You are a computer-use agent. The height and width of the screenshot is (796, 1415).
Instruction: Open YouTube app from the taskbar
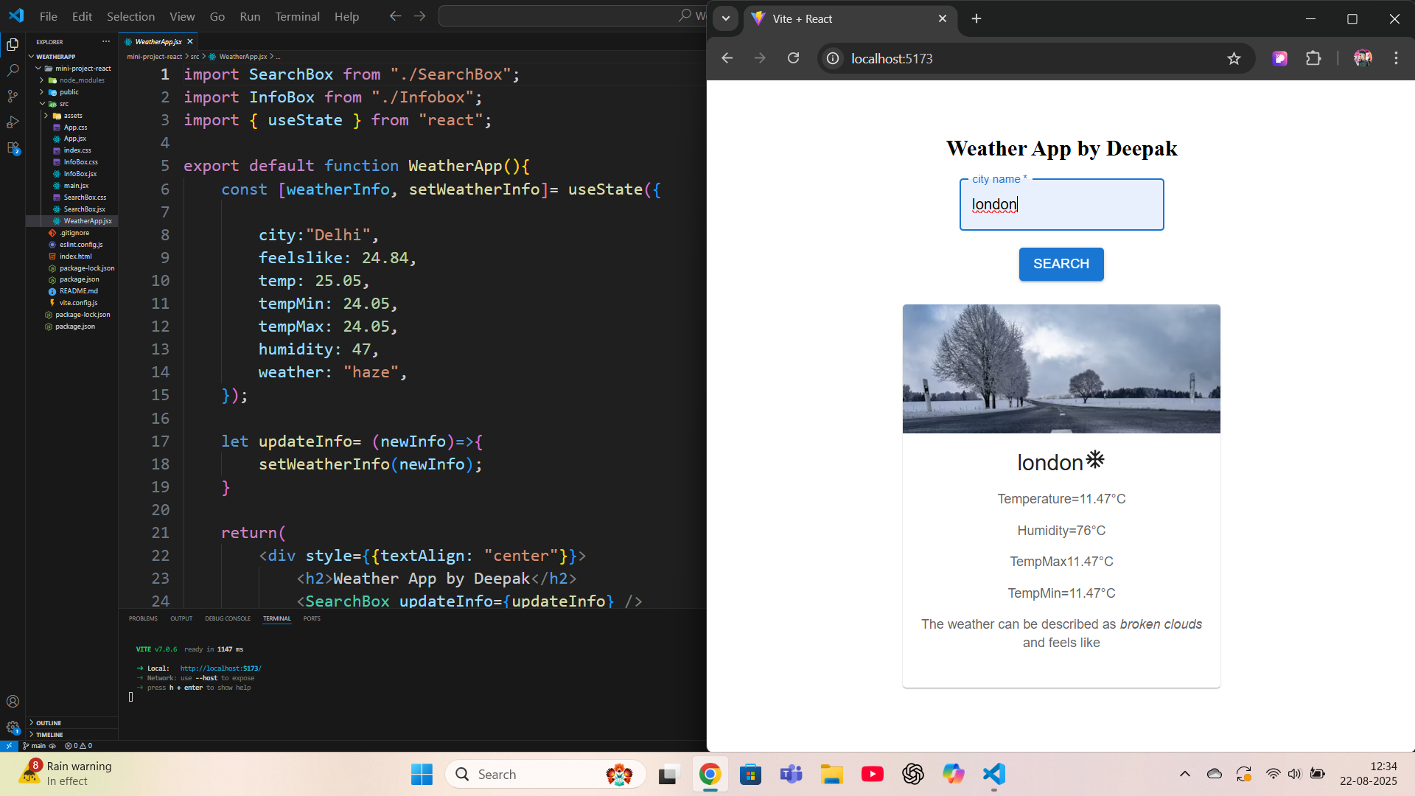(x=873, y=774)
